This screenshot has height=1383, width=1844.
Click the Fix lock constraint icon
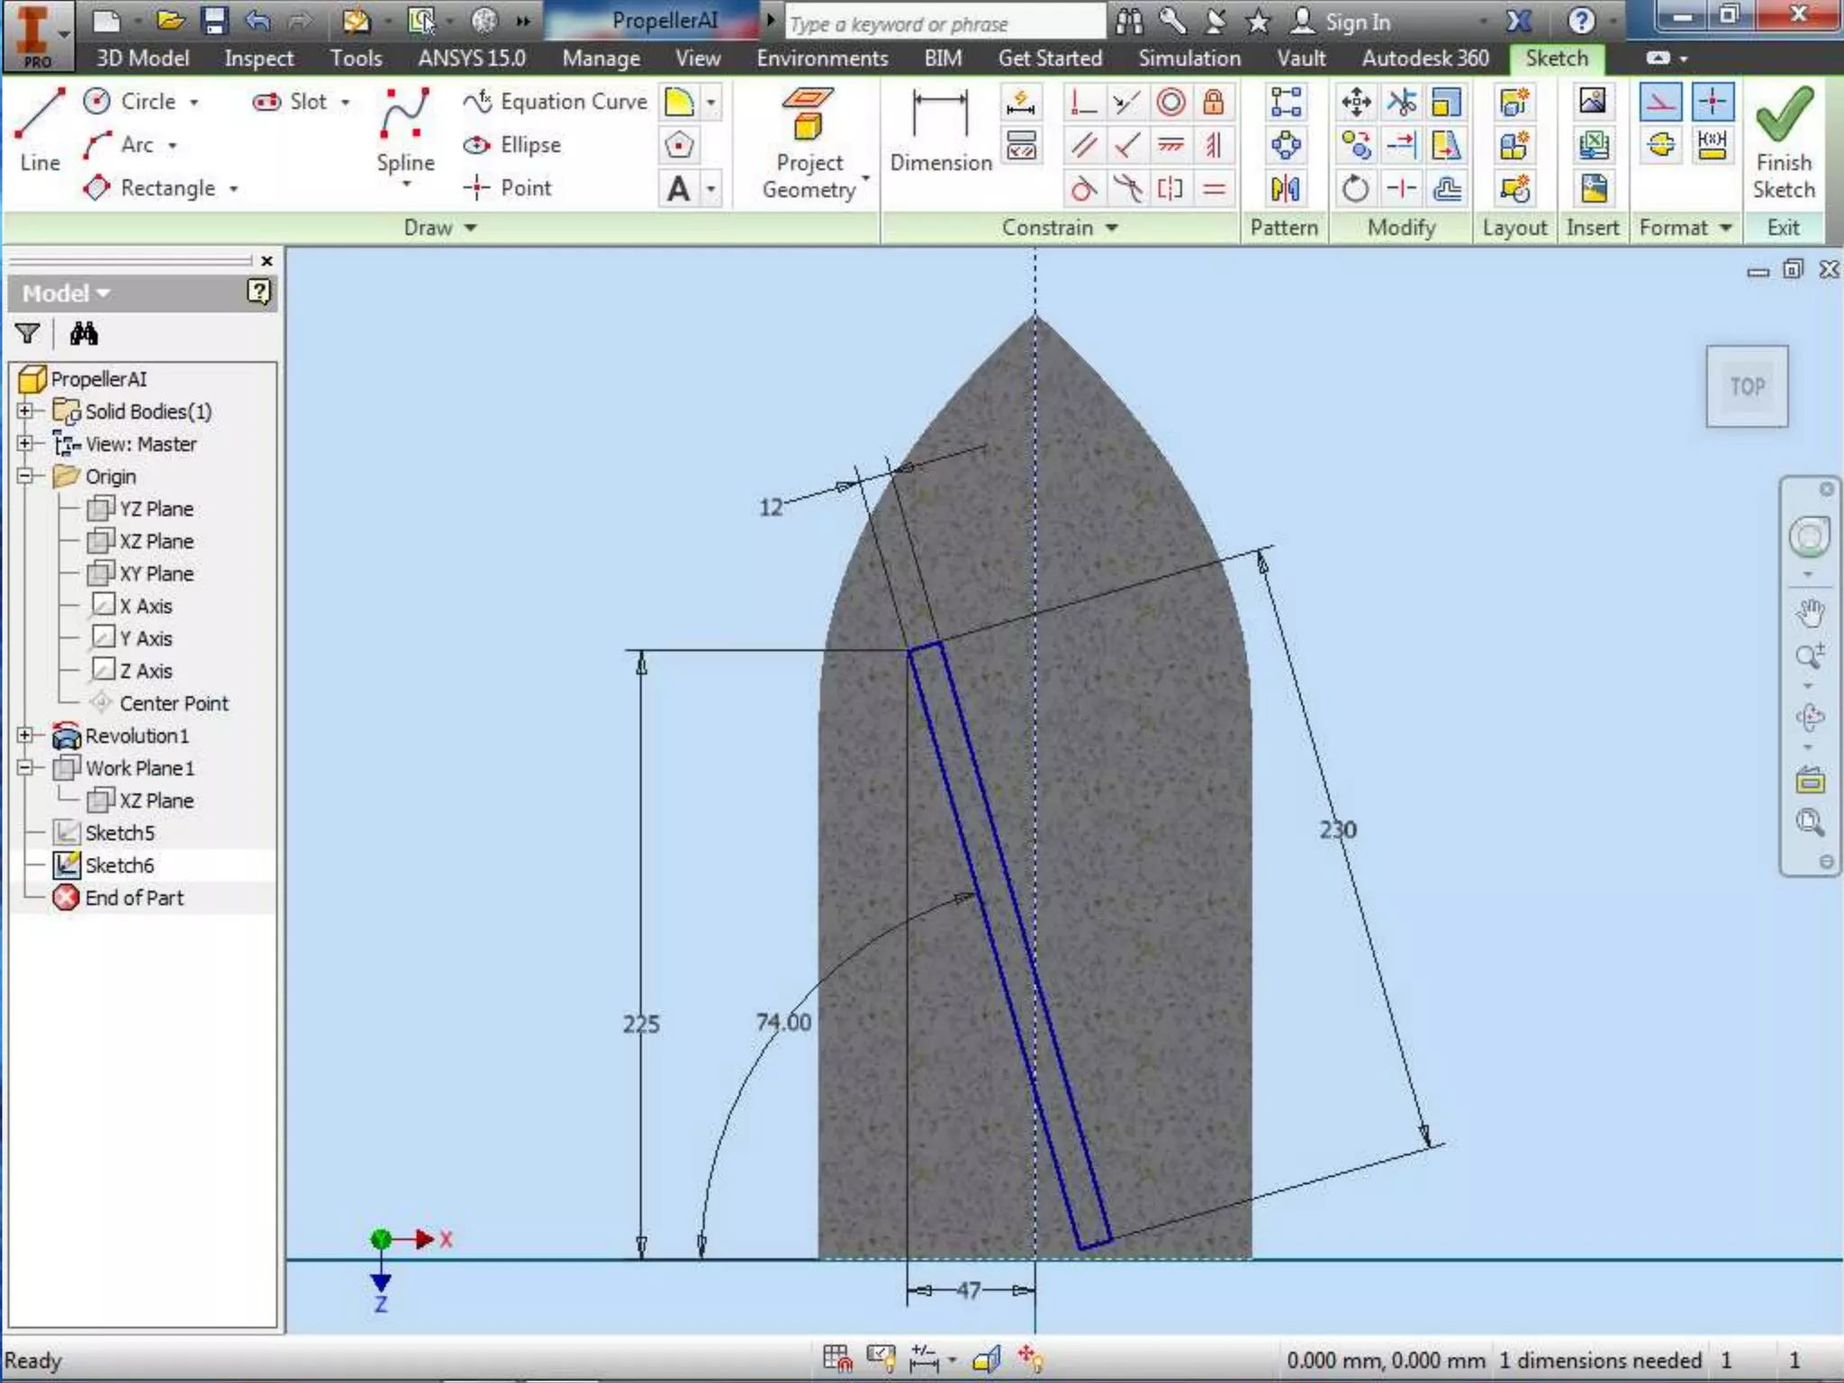[x=1214, y=103]
